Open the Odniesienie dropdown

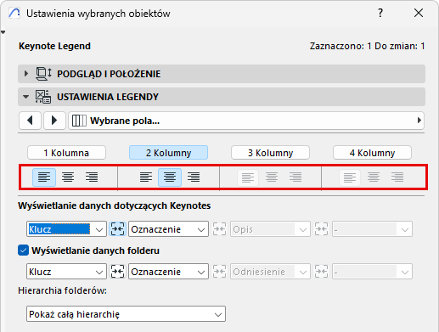tap(270, 272)
